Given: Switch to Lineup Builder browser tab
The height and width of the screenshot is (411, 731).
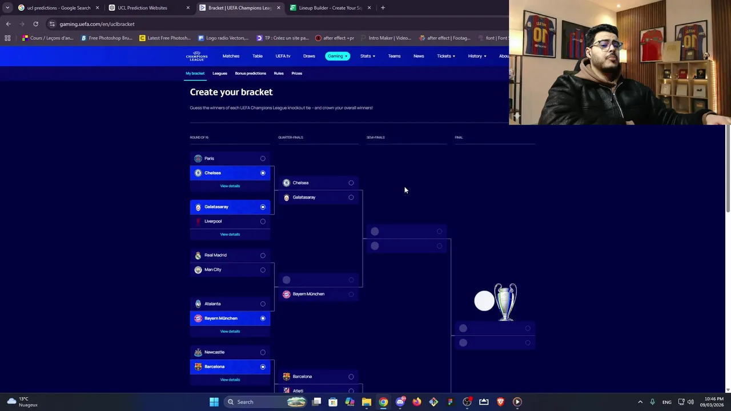Looking at the screenshot, I should coord(330,8).
